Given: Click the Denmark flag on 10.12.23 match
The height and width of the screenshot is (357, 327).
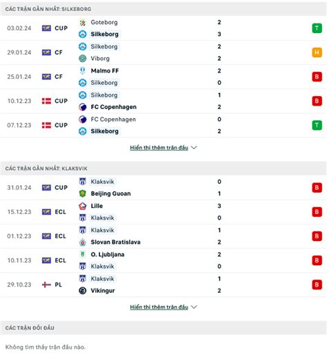Looking at the screenshot, I should click(46, 101).
